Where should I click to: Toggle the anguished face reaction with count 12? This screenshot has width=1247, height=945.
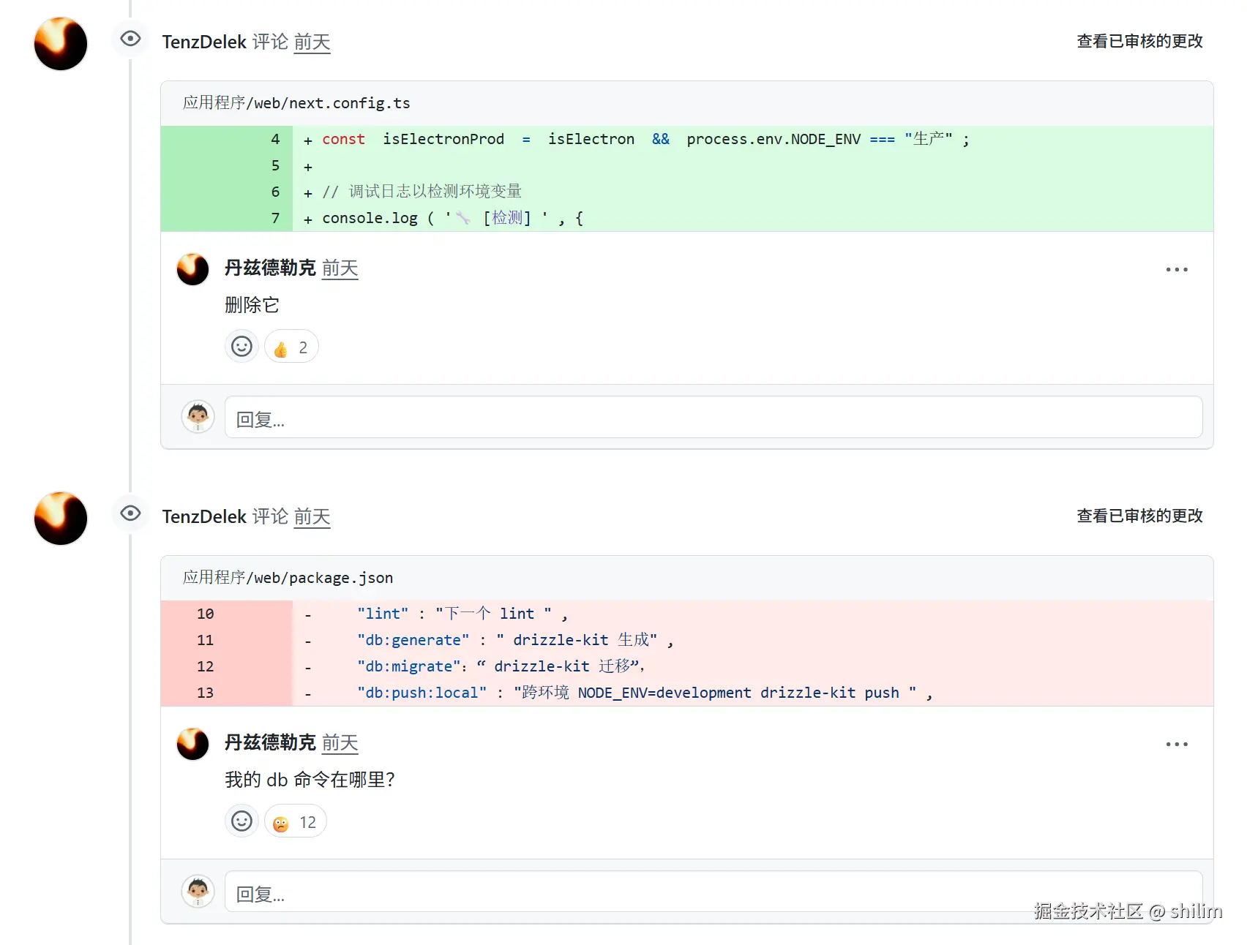tap(295, 822)
